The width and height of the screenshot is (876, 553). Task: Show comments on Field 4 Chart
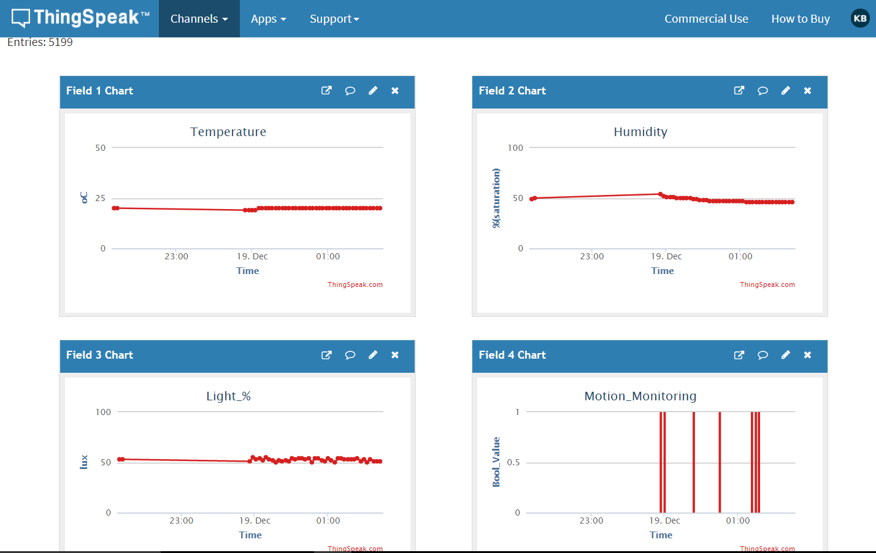pyautogui.click(x=763, y=355)
